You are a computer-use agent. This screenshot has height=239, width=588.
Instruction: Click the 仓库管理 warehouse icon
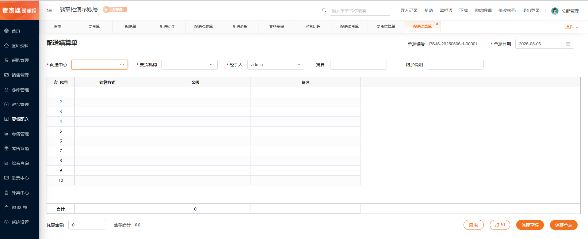6,89
